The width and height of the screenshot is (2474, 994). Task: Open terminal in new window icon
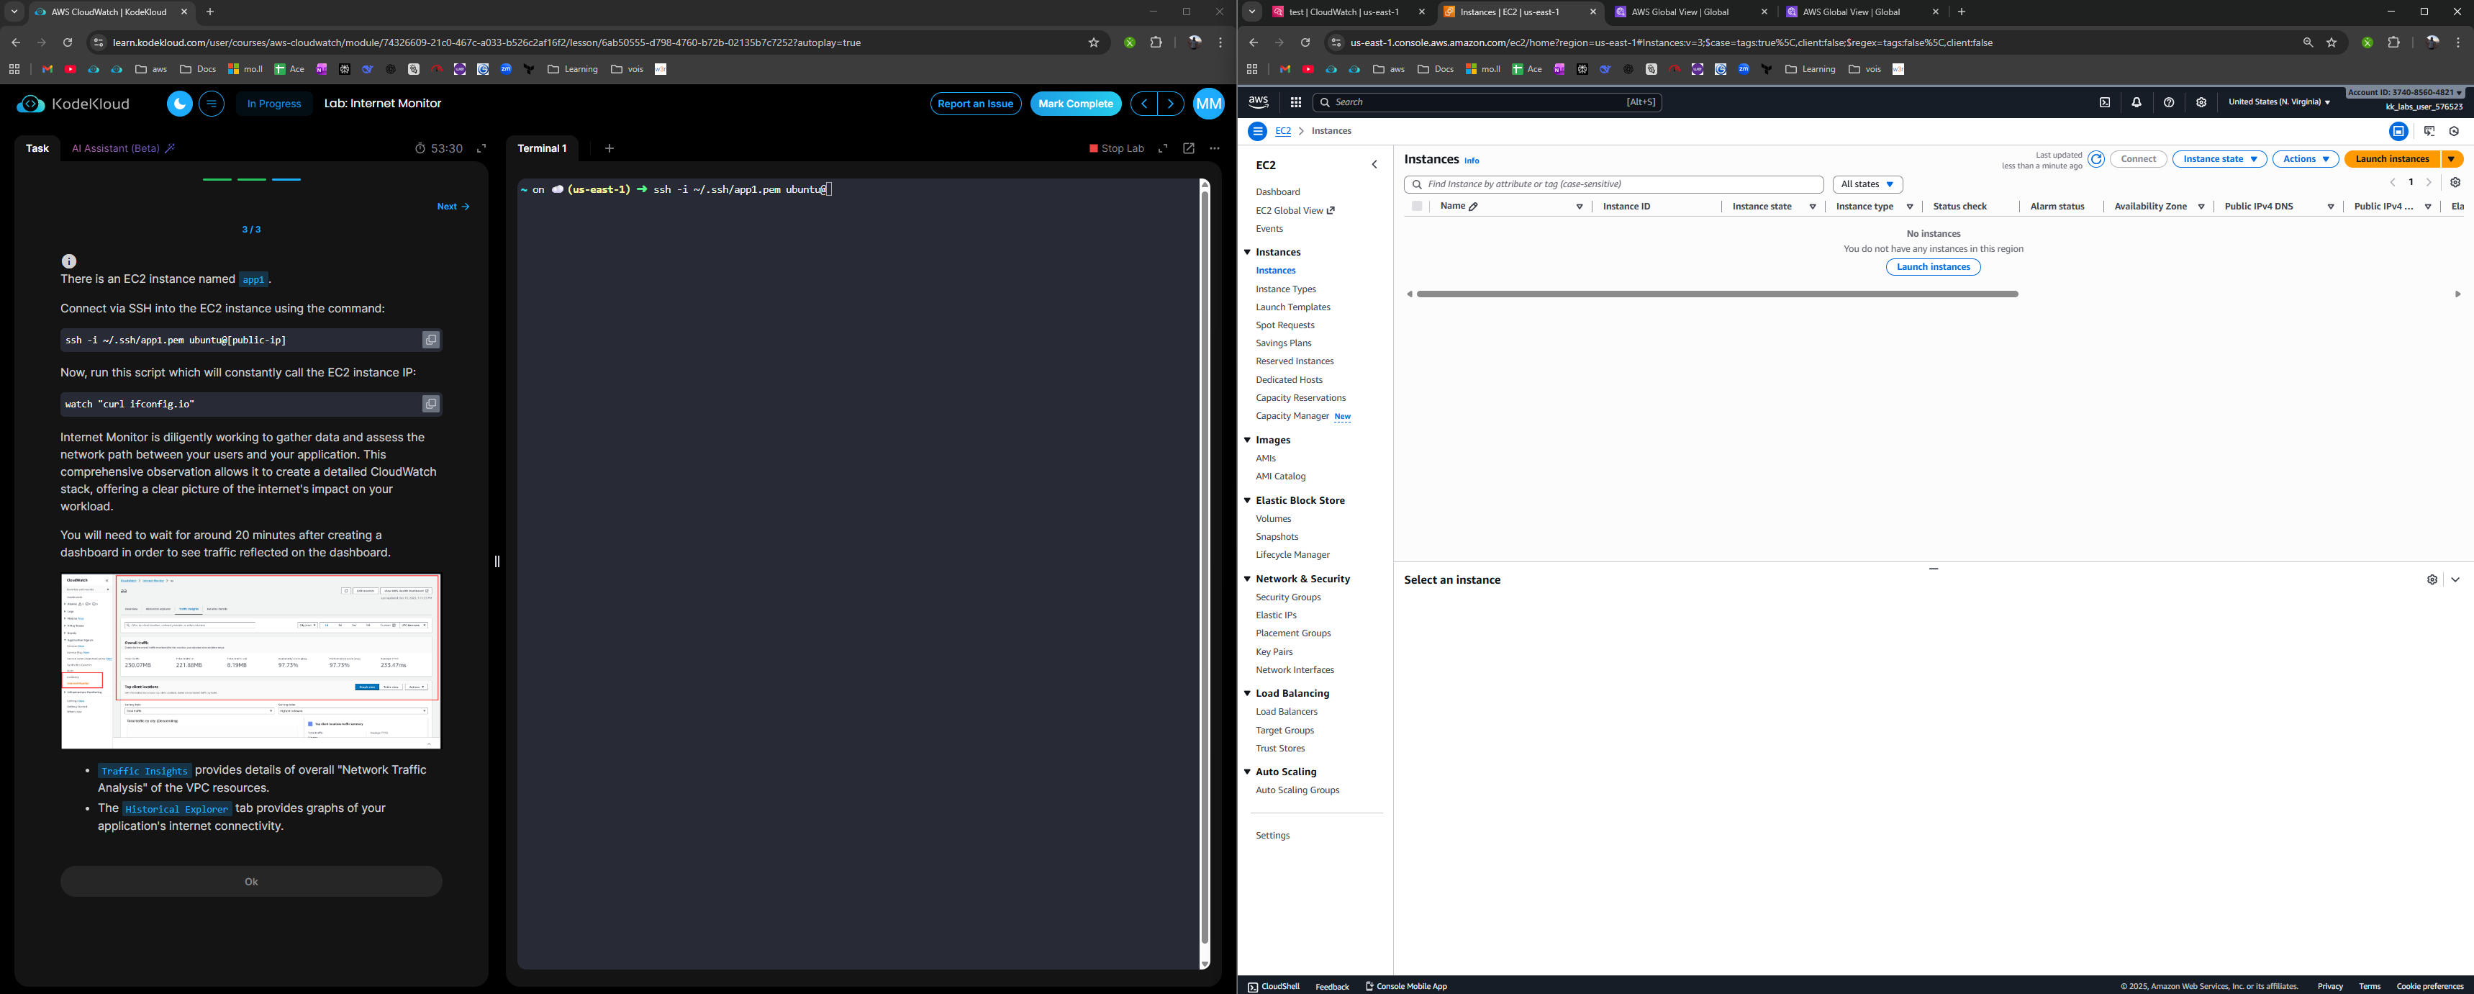[x=1188, y=149]
